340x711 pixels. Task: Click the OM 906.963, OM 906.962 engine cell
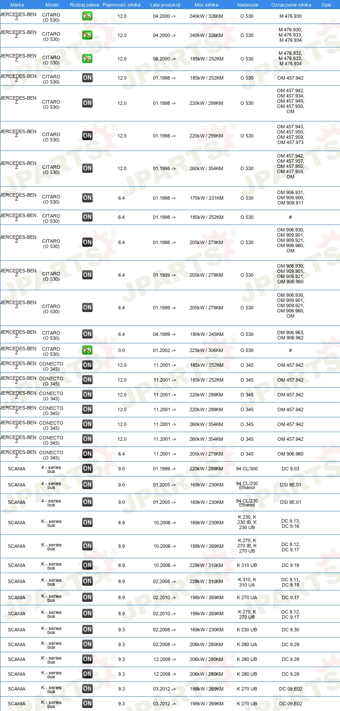[x=290, y=335]
